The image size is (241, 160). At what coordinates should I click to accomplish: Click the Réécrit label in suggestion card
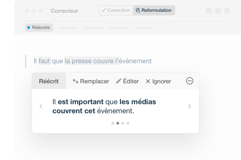pyautogui.click(x=49, y=81)
